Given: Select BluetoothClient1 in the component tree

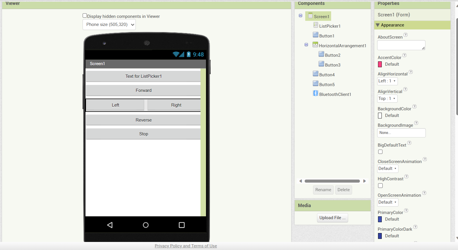Looking at the screenshot, I should [x=335, y=94].
